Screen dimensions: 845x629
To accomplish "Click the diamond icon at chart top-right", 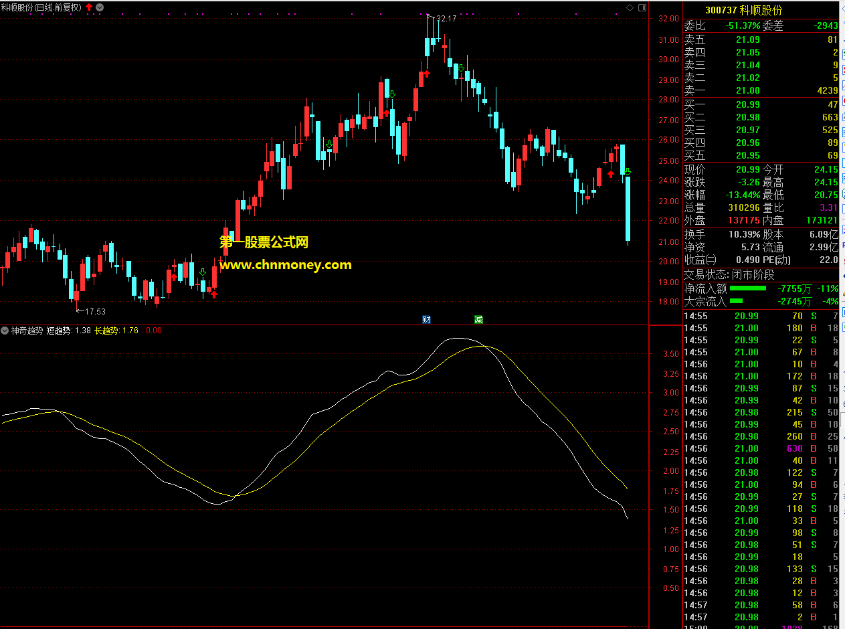I will [x=630, y=7].
